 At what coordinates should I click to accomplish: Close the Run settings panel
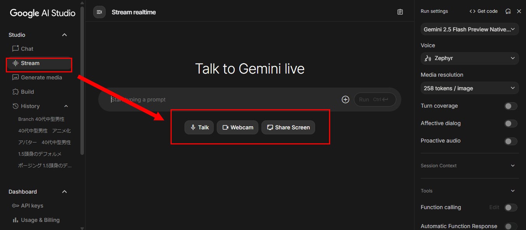click(519, 11)
